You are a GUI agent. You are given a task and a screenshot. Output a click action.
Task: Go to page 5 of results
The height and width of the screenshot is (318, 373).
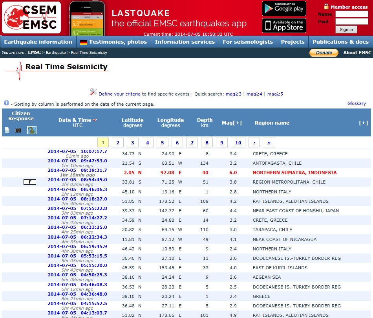[x=162, y=143]
